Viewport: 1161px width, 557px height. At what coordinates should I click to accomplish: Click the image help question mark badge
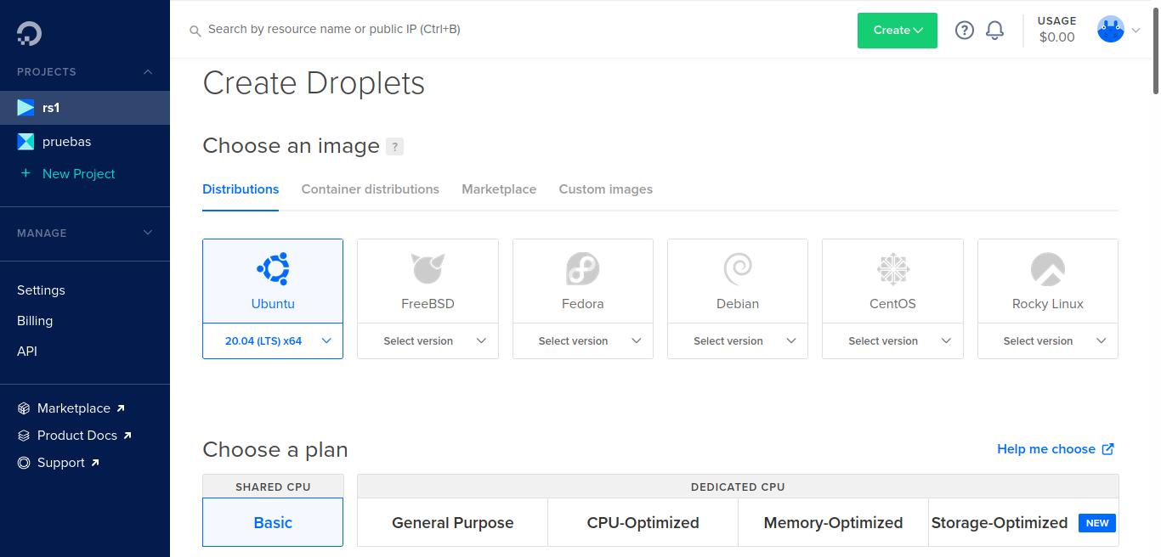tap(394, 146)
